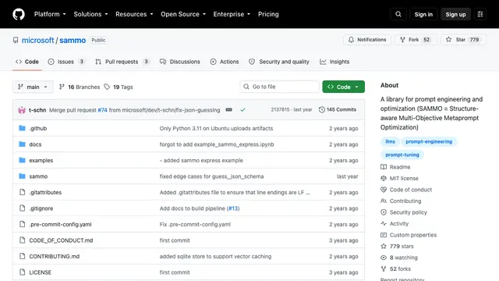Image resolution: width=499 pixels, height=281 pixels.
Task: Open commit 'fixed edge cases for guess_json_schema'
Action: (211, 176)
